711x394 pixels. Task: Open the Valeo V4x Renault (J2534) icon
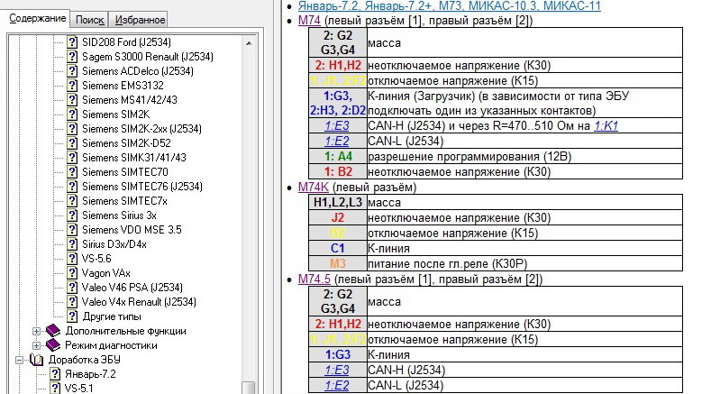pos(72,302)
